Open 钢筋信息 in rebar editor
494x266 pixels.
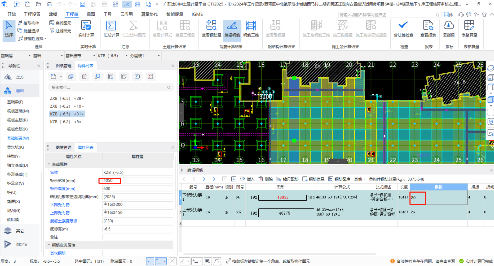point(313,179)
